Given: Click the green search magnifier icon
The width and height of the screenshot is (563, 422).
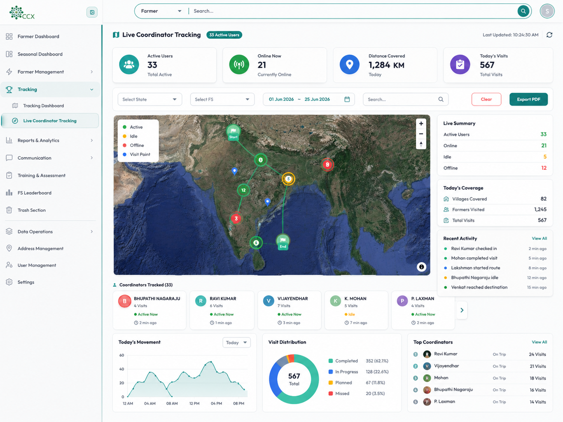Looking at the screenshot, I should click(x=523, y=11).
